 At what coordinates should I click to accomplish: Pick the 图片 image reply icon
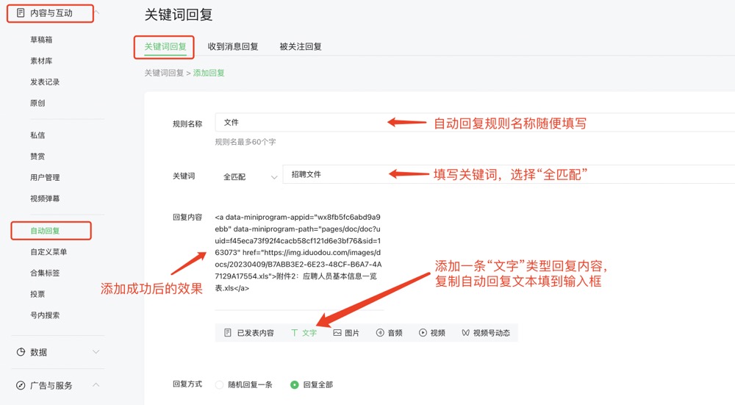pos(337,333)
